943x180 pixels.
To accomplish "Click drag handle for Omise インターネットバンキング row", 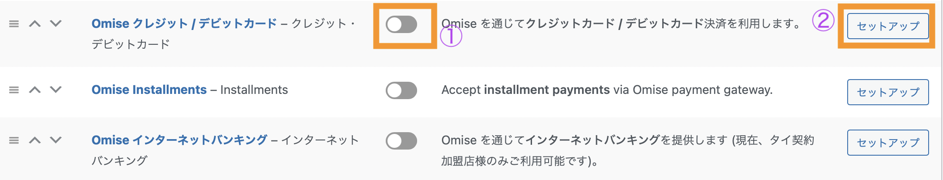I will pos(14,140).
